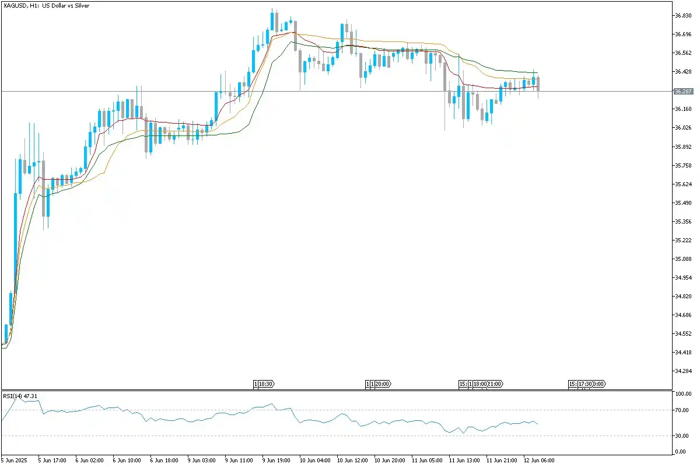Viewport: 700px width, 467px height.
Task: Click price axis value 35.892
Action: [x=683, y=147]
